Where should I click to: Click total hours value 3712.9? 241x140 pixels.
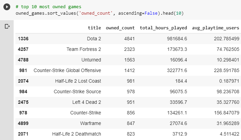(180, 134)
